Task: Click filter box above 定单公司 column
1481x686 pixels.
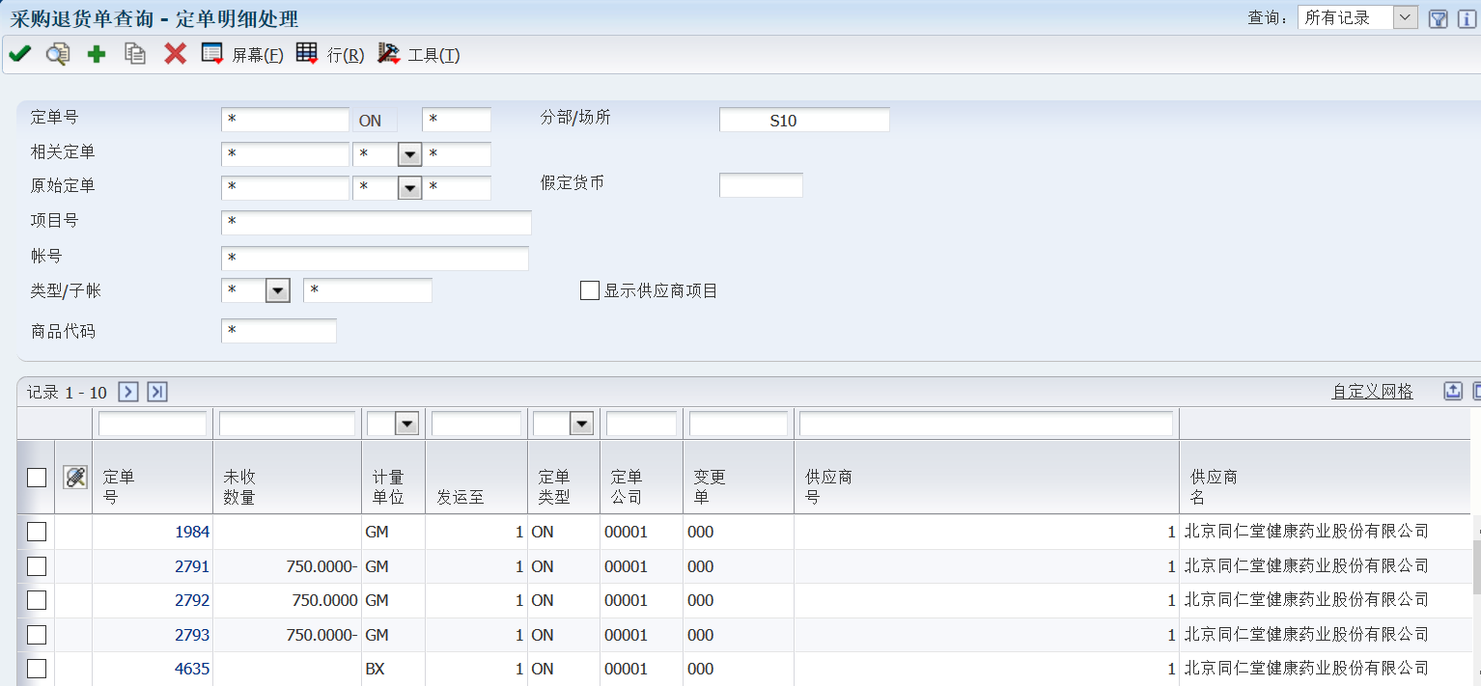Action: coord(641,424)
